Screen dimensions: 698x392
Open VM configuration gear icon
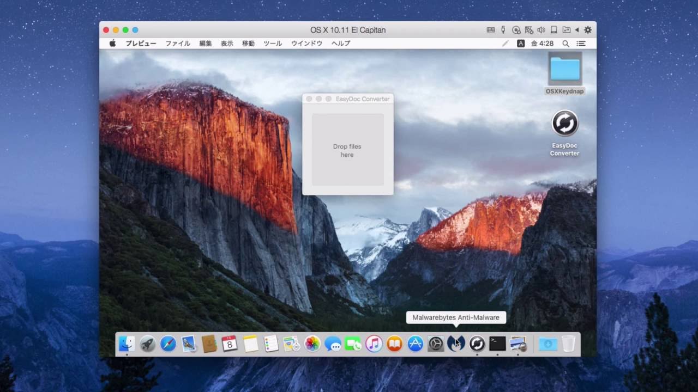(x=588, y=30)
